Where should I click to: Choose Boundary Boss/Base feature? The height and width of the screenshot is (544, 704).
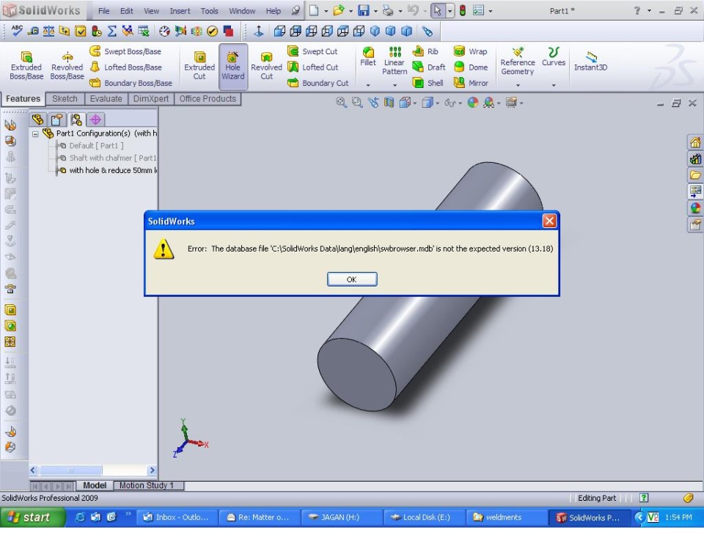point(131,83)
